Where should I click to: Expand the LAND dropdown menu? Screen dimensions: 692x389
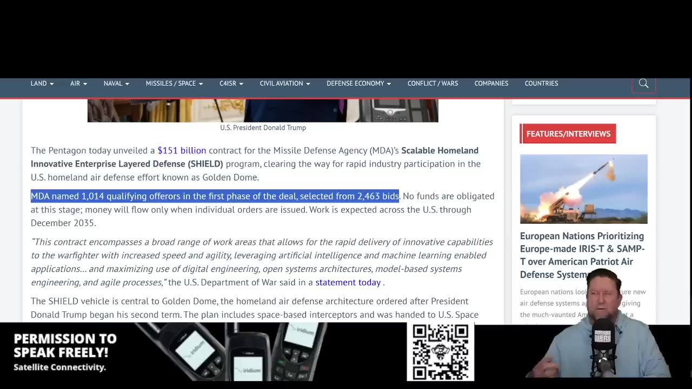42,83
